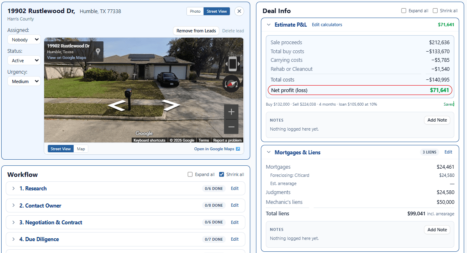This screenshot has height=253, width=467.
Task: Click the Total buy costs value
Action: click(x=438, y=51)
